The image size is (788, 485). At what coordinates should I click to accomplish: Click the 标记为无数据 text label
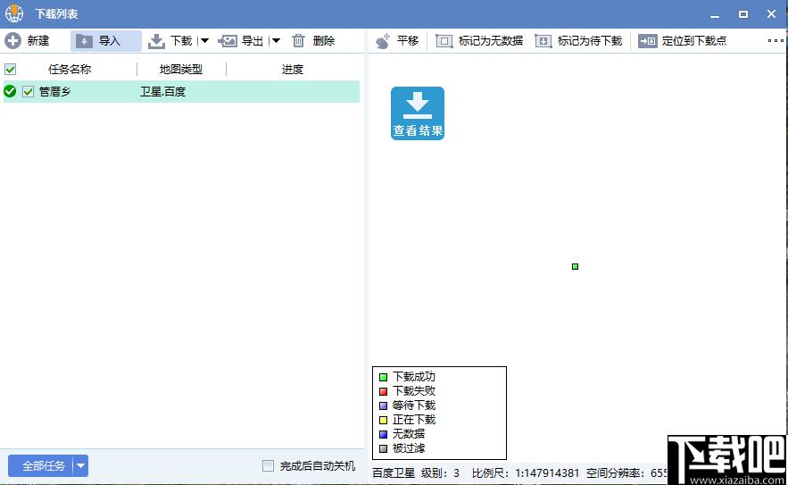tap(491, 41)
